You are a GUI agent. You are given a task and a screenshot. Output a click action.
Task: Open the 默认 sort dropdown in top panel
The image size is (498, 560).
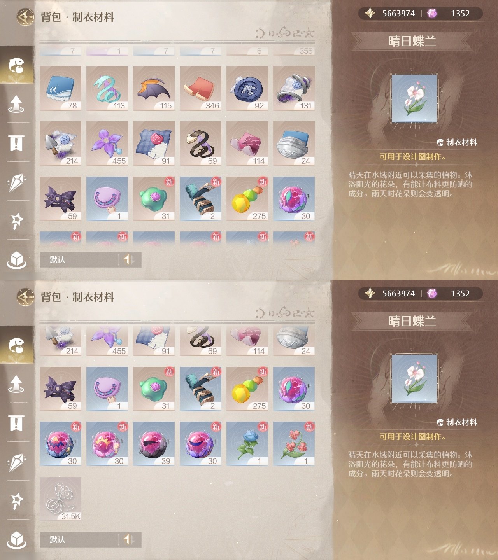click(x=79, y=259)
